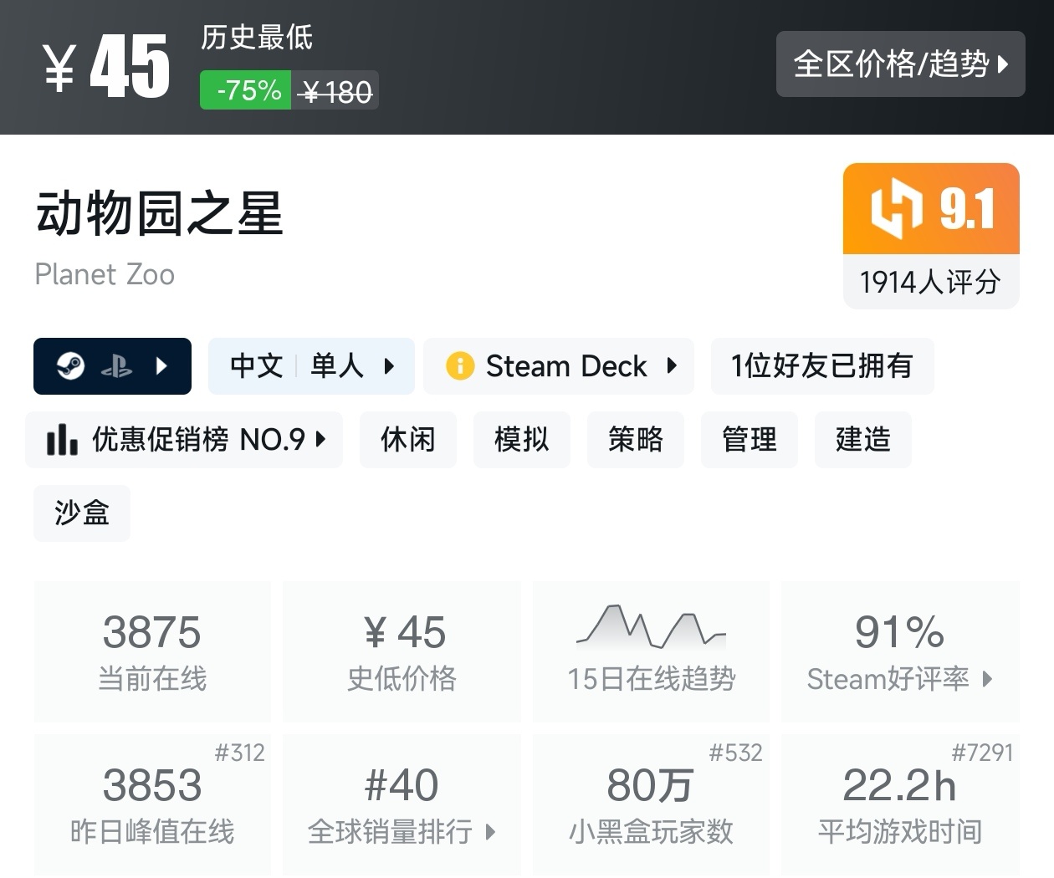This screenshot has height=878, width=1054.
Task: Open Steam Deck compatibility label
Action: 566,365
